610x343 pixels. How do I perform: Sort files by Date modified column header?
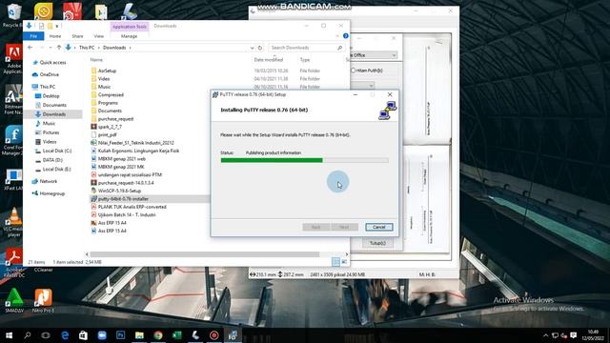269,60
